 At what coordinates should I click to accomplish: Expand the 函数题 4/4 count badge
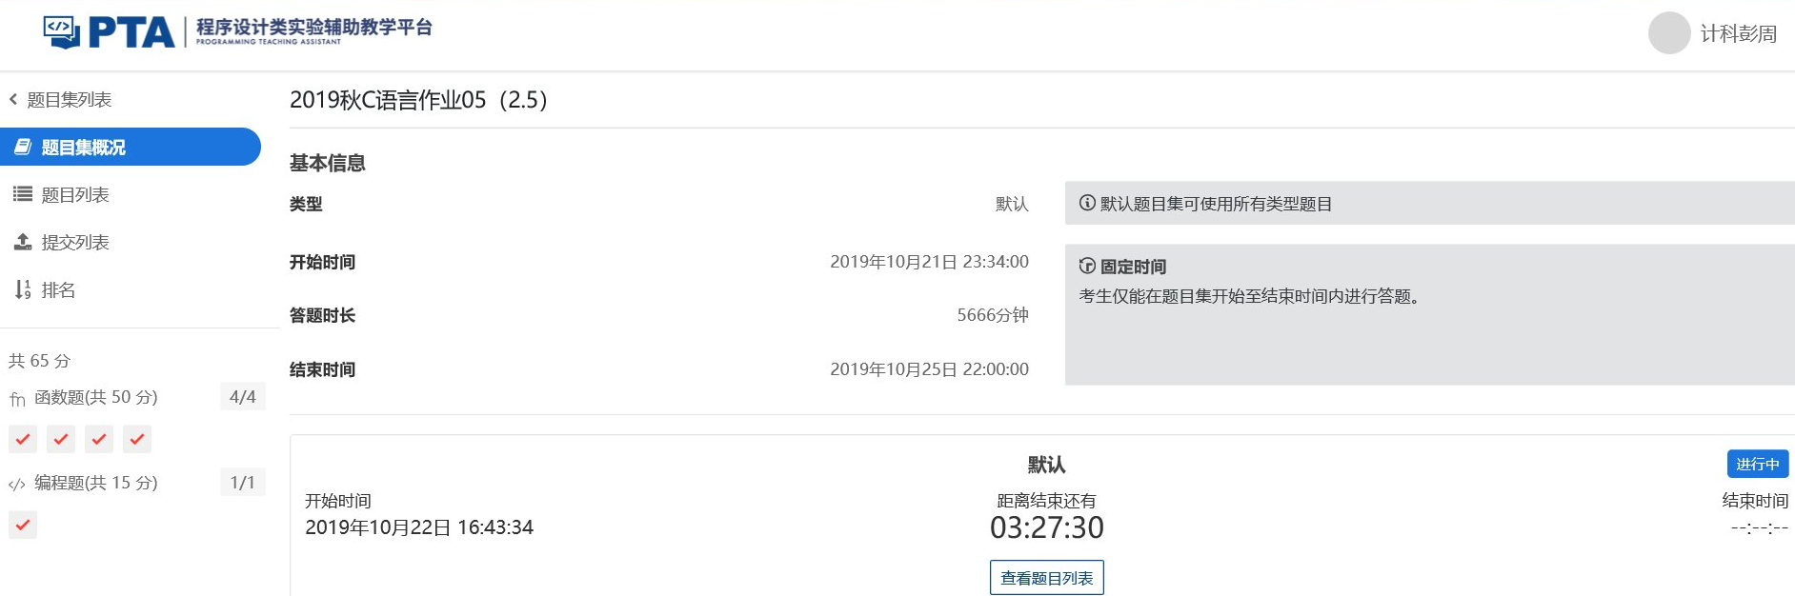point(242,397)
